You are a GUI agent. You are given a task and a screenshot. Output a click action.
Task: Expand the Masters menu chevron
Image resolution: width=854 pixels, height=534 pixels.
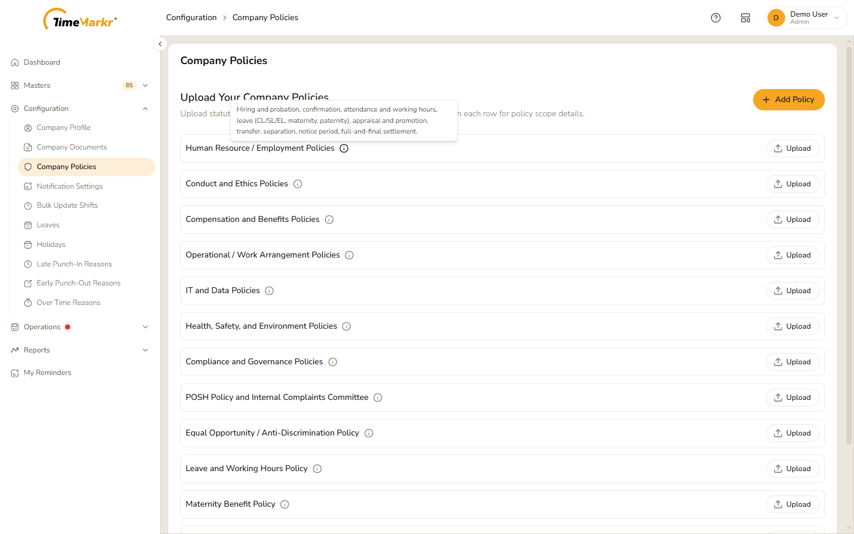click(145, 85)
